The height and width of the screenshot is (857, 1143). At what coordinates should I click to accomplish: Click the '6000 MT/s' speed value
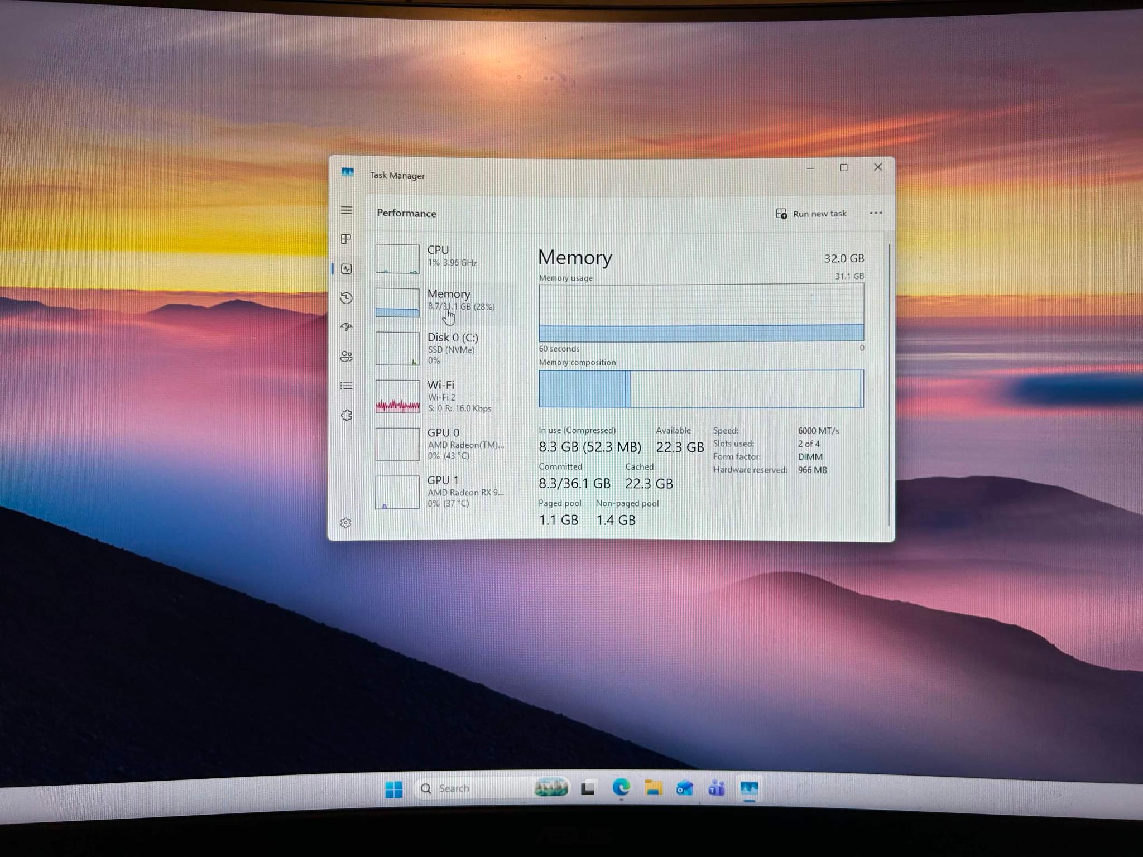coord(818,431)
